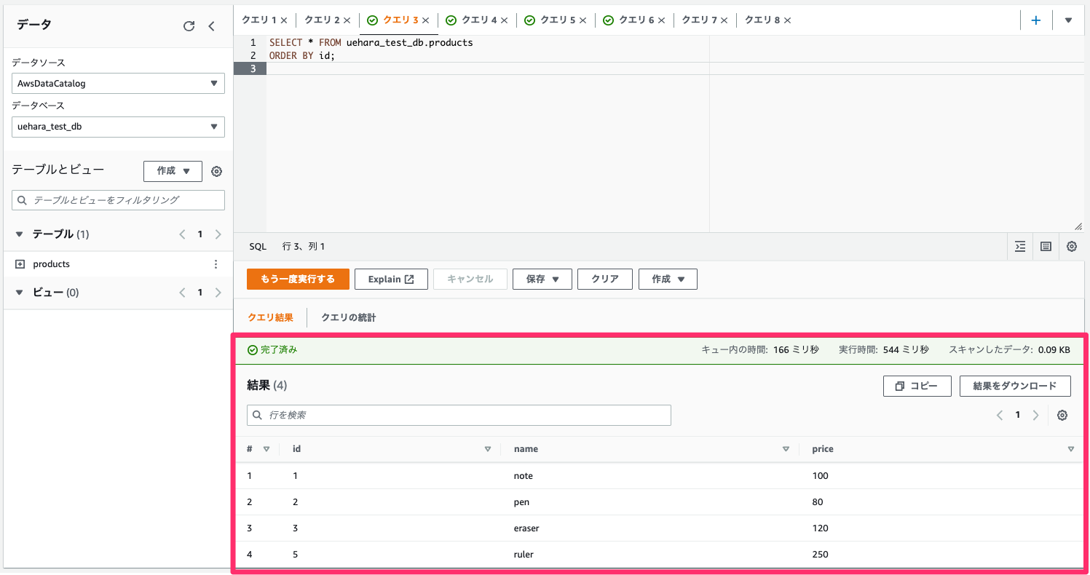Collapse the ビュー (0) section
Screen dimensions: 1090x575
coord(20,292)
